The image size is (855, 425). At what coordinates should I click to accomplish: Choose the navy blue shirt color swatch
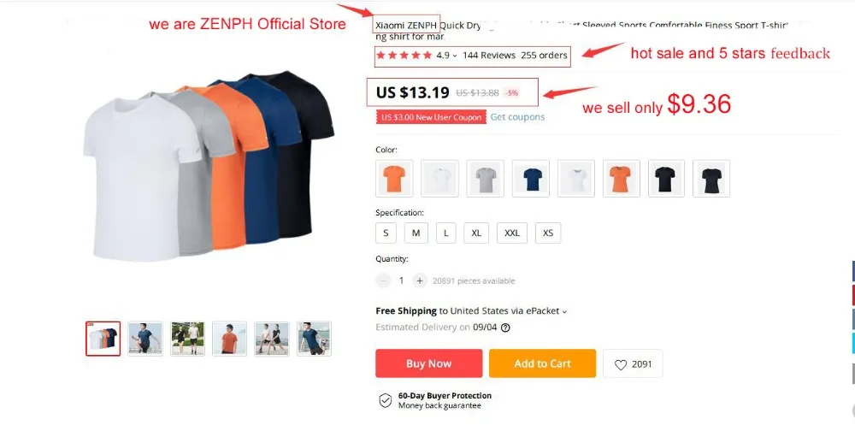[x=532, y=179]
